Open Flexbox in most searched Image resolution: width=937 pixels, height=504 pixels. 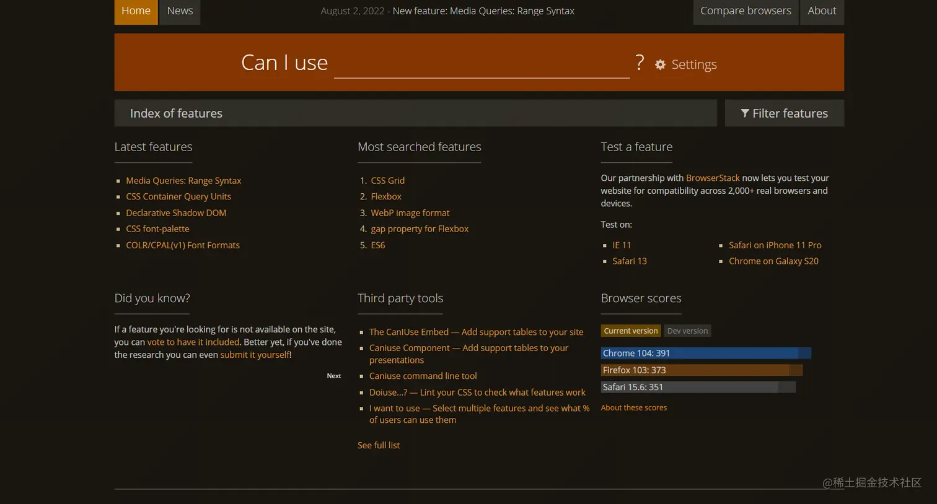click(386, 197)
